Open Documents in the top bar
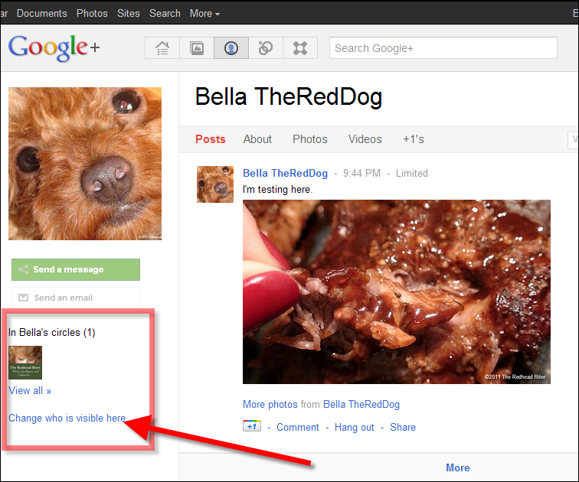The width and height of the screenshot is (579, 482). click(x=41, y=13)
